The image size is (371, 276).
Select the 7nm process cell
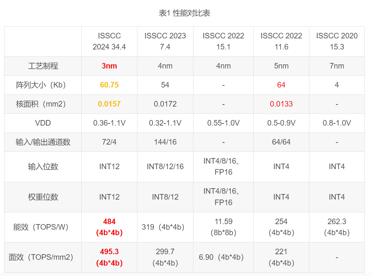point(337,66)
